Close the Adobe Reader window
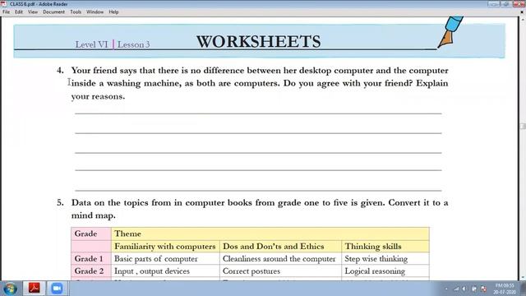This screenshot has height=296, width=526. [519, 3]
